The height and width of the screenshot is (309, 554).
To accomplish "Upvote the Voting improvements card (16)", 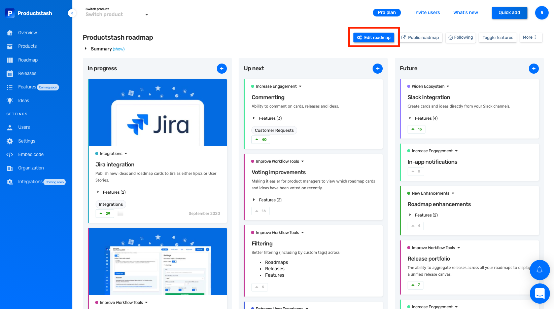I will point(261,211).
